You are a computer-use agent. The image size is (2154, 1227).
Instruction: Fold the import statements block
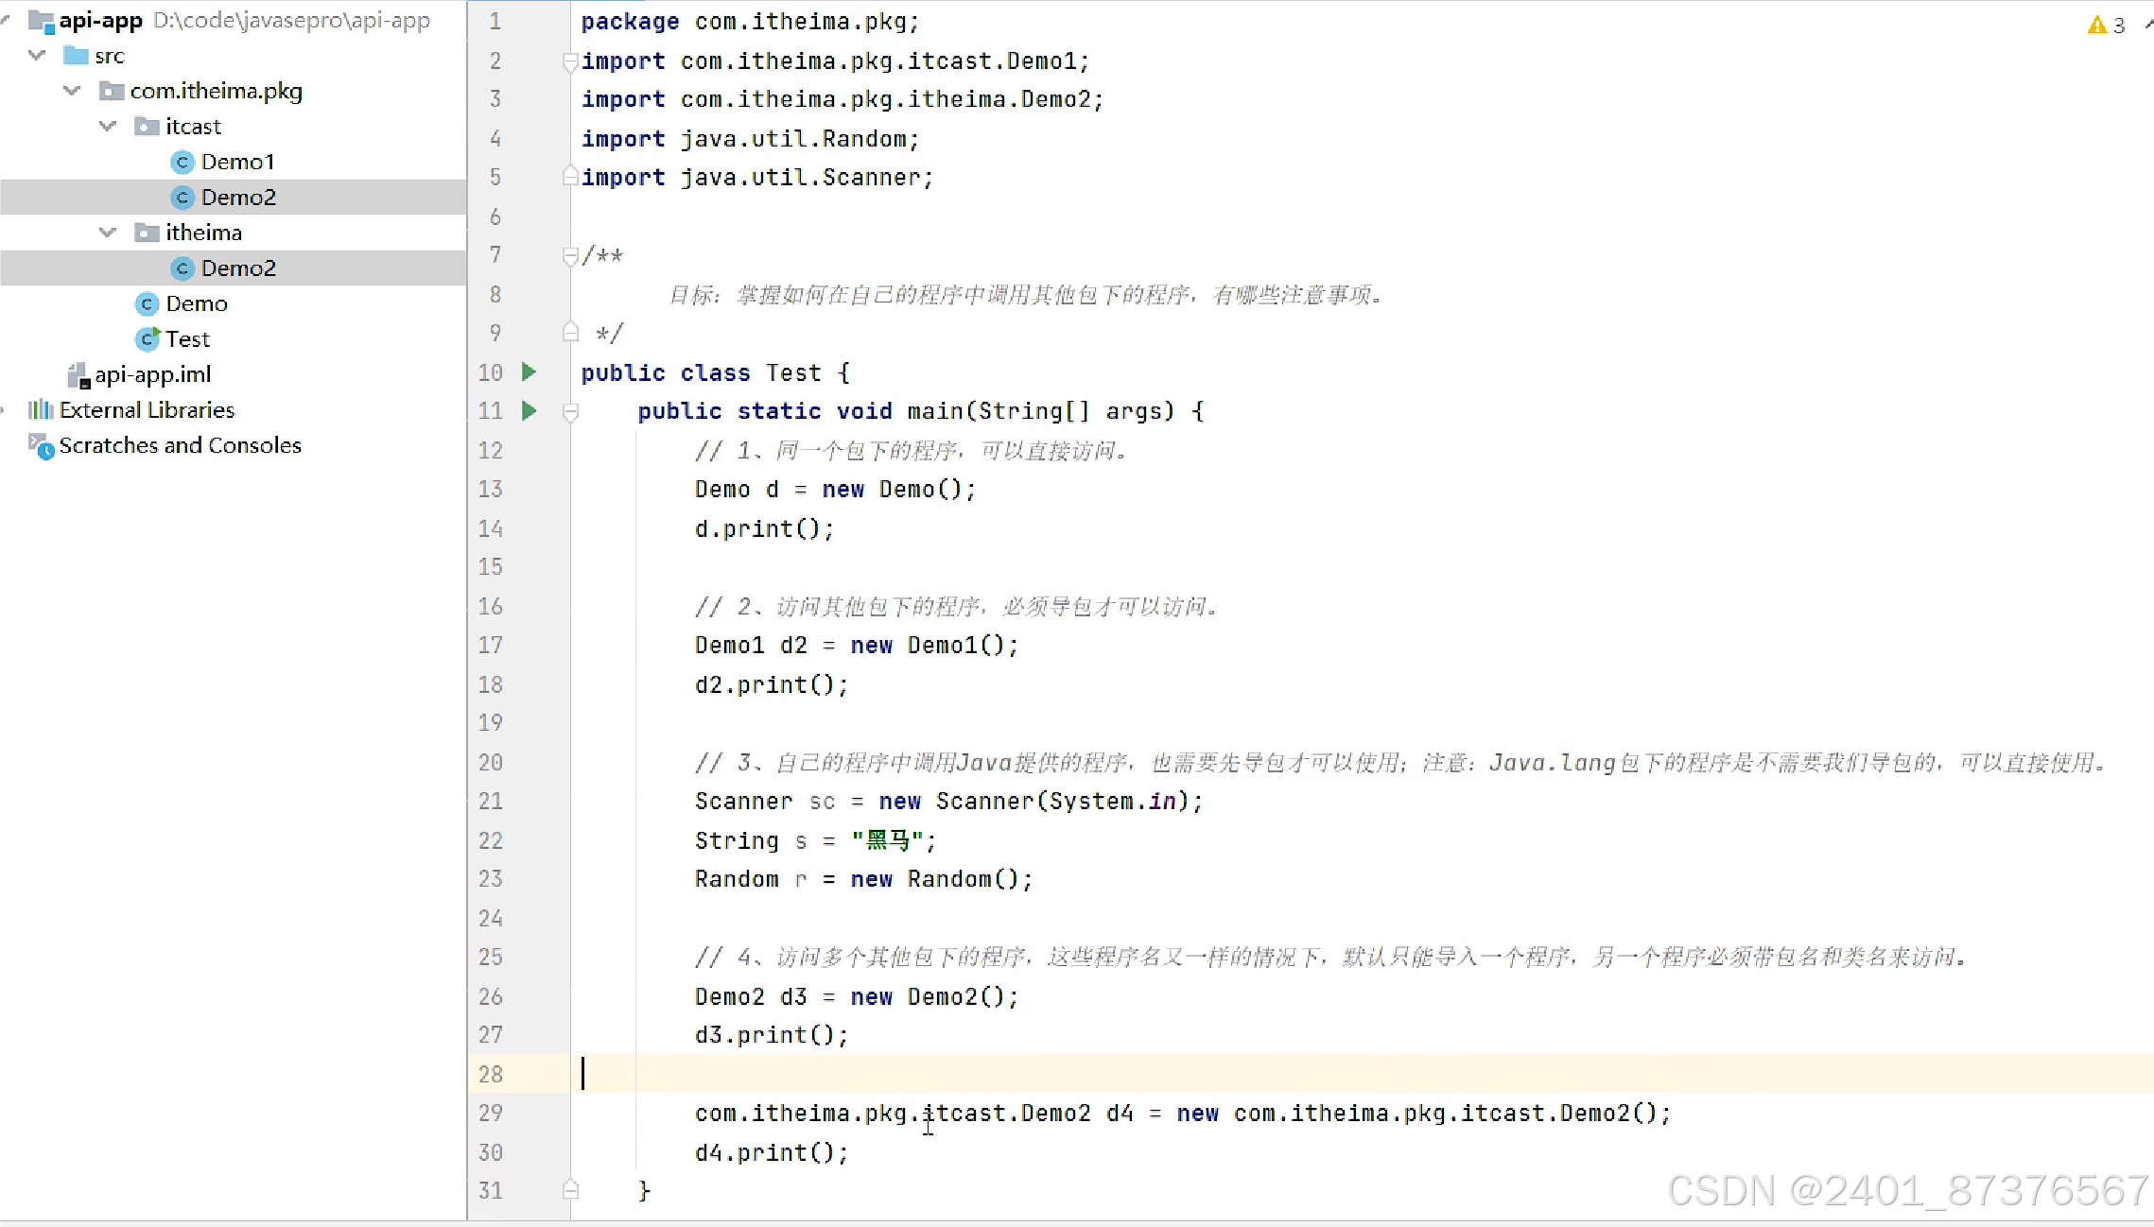point(570,62)
